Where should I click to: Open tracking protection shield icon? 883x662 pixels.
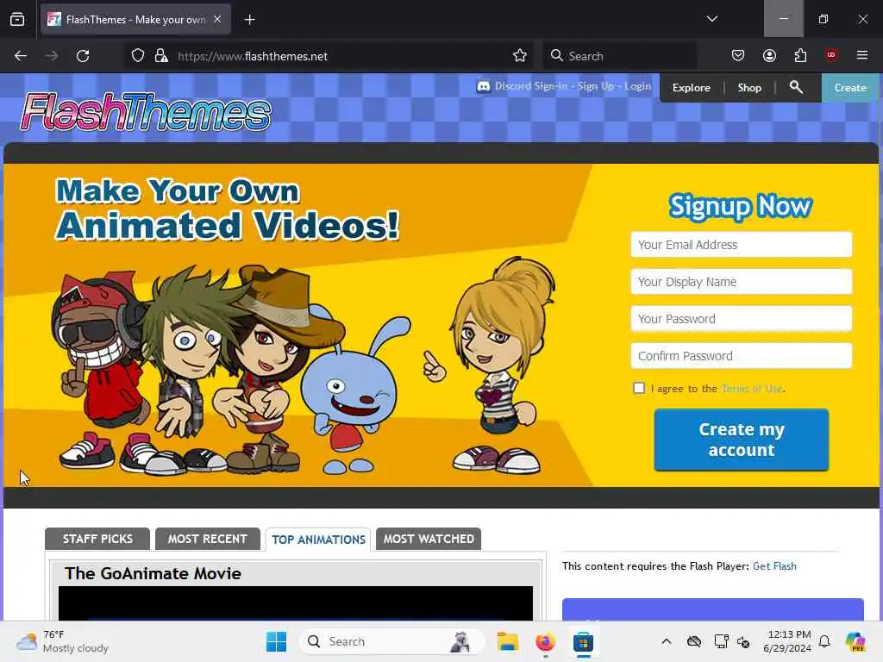[138, 56]
